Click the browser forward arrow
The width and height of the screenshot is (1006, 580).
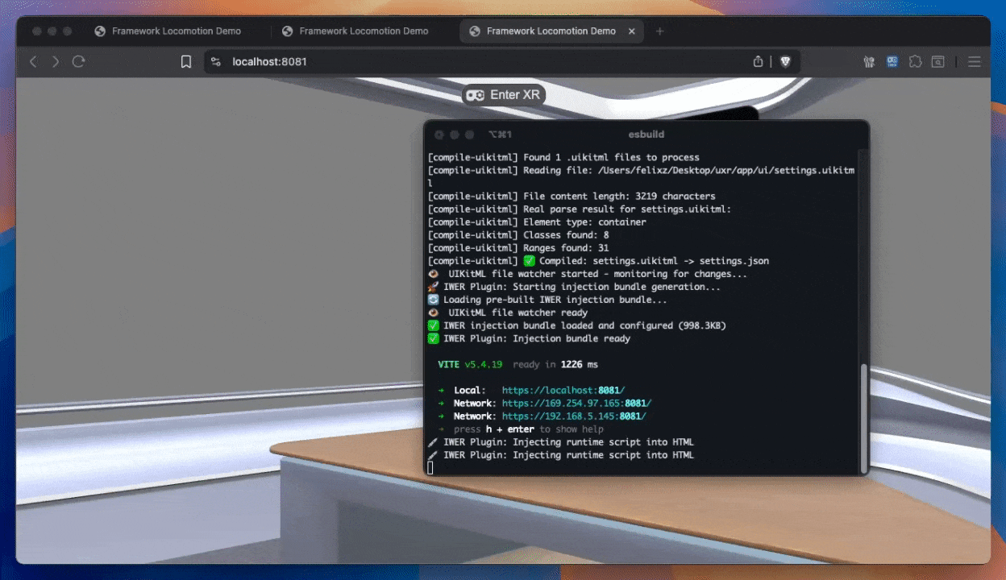[x=56, y=61]
